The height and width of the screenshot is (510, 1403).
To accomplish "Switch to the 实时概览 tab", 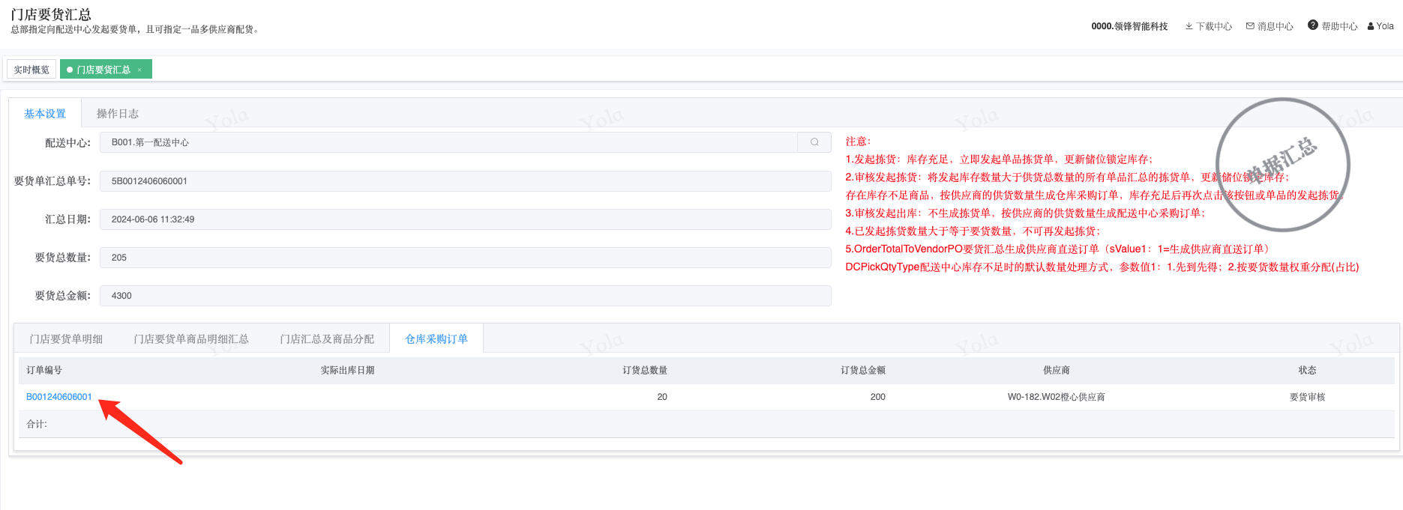I will (x=31, y=70).
